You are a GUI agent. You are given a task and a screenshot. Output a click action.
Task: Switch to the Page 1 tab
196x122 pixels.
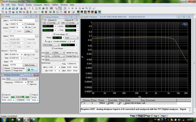tap(134, 116)
